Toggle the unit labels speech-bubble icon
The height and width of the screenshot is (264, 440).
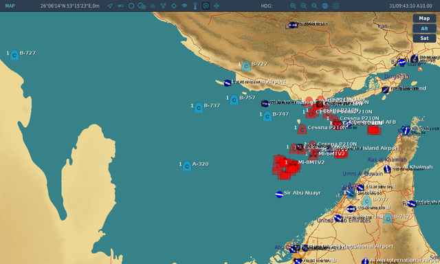pos(206,6)
